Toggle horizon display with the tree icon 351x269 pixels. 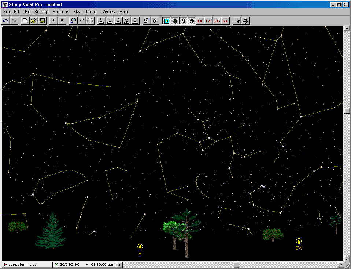(x=175, y=21)
